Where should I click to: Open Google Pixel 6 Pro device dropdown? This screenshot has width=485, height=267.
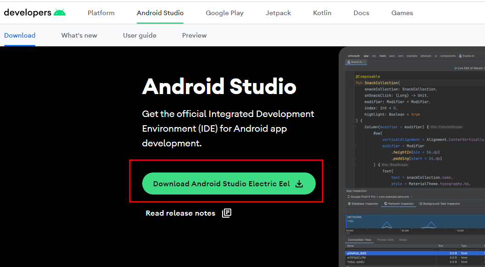pos(379,197)
